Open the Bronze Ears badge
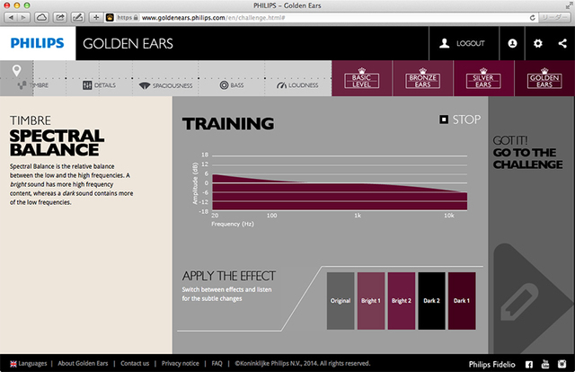 pyautogui.click(x=423, y=78)
